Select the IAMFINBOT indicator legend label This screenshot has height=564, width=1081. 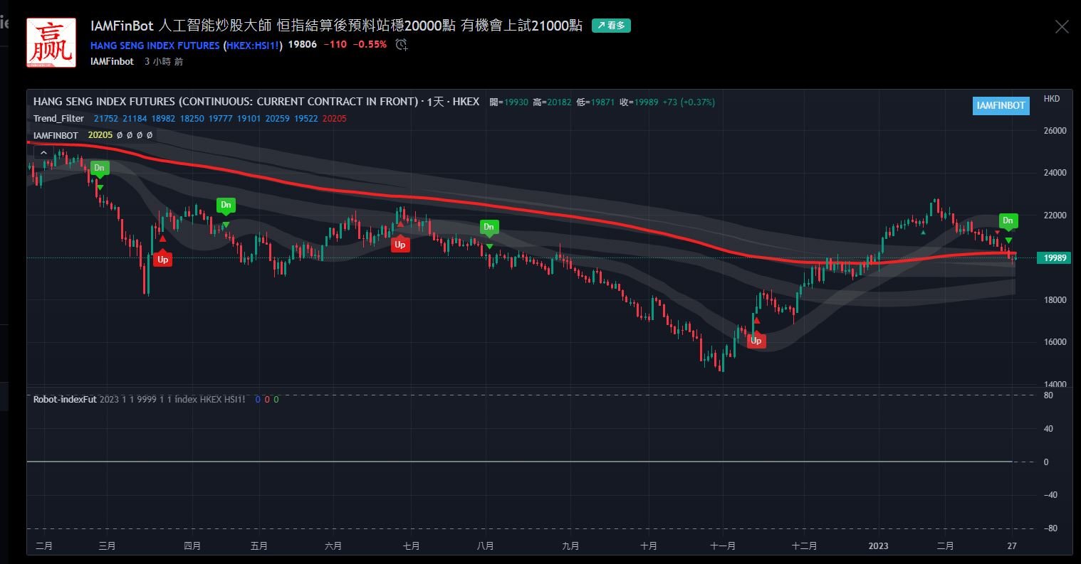[56, 135]
